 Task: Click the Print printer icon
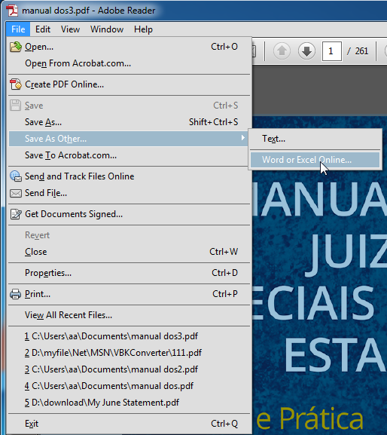click(x=16, y=294)
